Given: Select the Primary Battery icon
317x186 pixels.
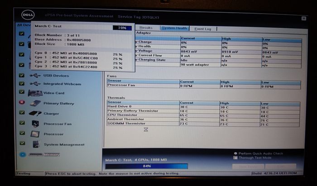Looking at the screenshot, I should pos(35,103).
